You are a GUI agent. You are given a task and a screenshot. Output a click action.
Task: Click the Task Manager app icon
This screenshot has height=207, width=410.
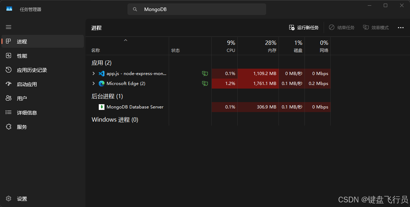tap(9, 9)
